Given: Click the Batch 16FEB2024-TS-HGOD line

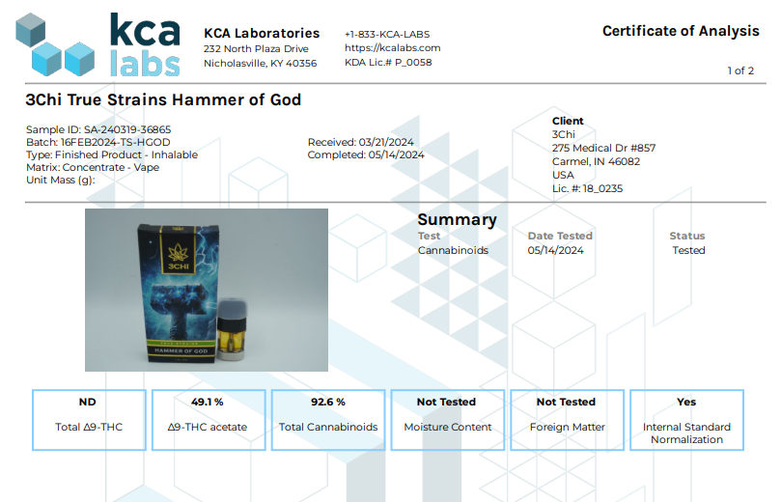Looking at the screenshot, I should click(x=98, y=143).
